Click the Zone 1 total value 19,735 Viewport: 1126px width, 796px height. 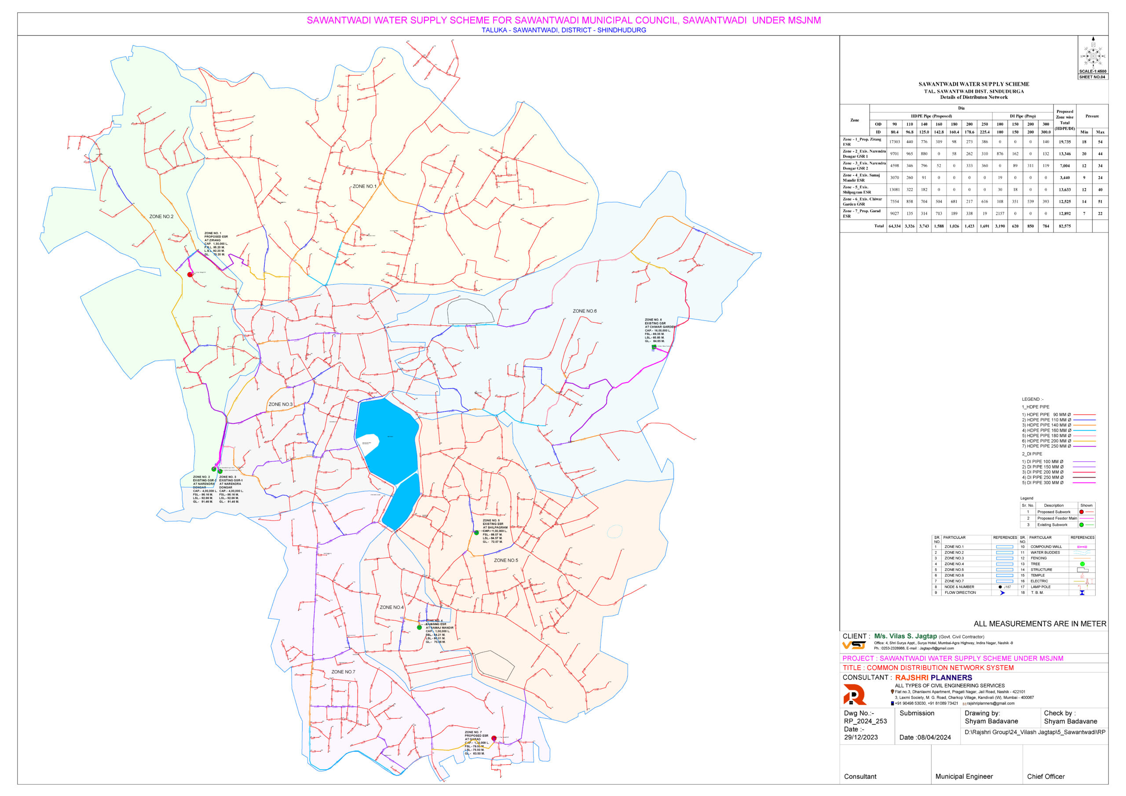(1064, 142)
